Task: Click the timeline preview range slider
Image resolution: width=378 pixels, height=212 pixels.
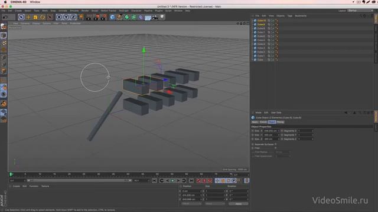Action: click(x=79, y=181)
